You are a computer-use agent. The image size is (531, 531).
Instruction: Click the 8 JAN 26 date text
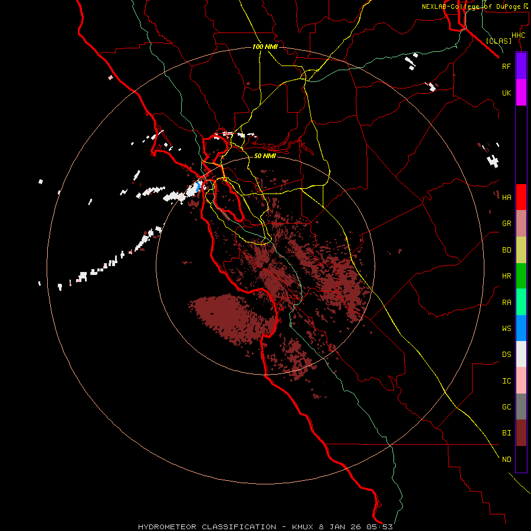tap(340, 527)
